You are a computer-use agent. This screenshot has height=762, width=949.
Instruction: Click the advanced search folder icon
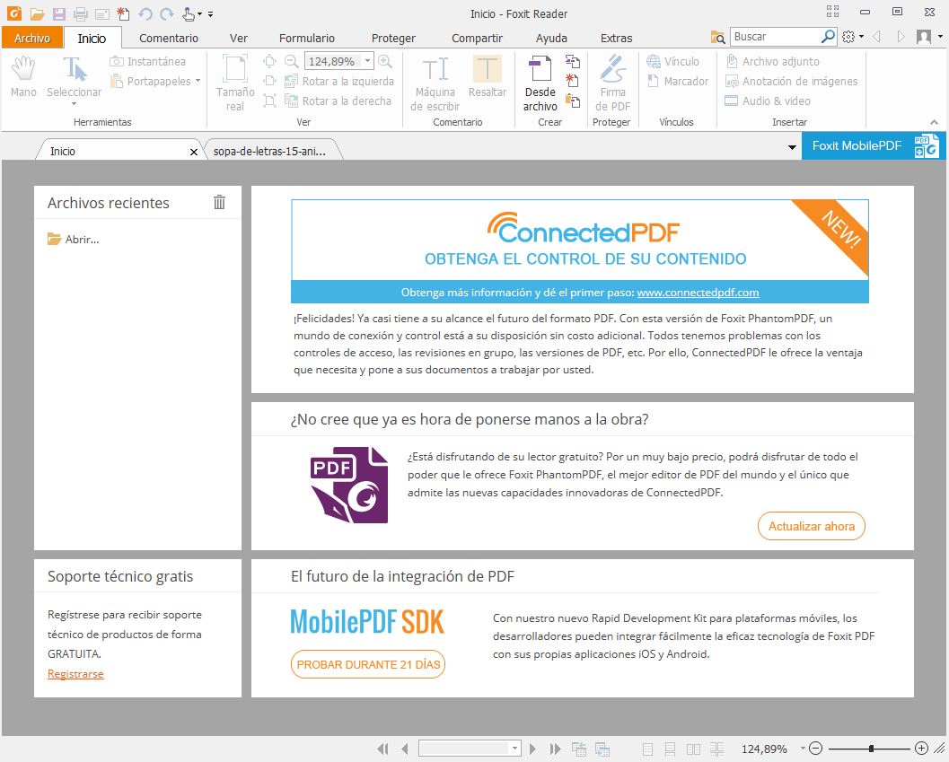[x=717, y=37]
